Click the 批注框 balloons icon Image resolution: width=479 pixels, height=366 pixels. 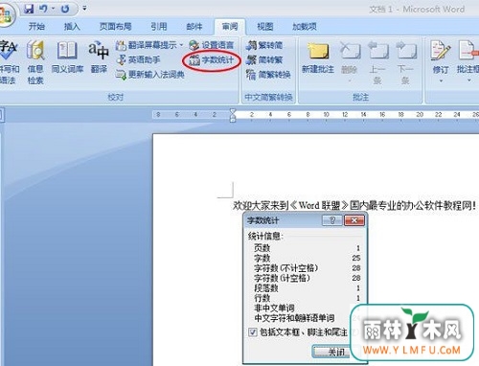(468, 51)
